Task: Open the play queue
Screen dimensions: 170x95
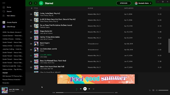Action: tap(150, 90)
